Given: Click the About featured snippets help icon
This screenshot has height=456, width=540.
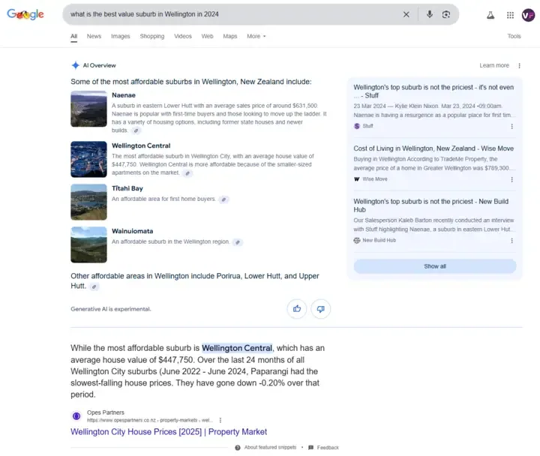Looking at the screenshot, I should click(238, 448).
